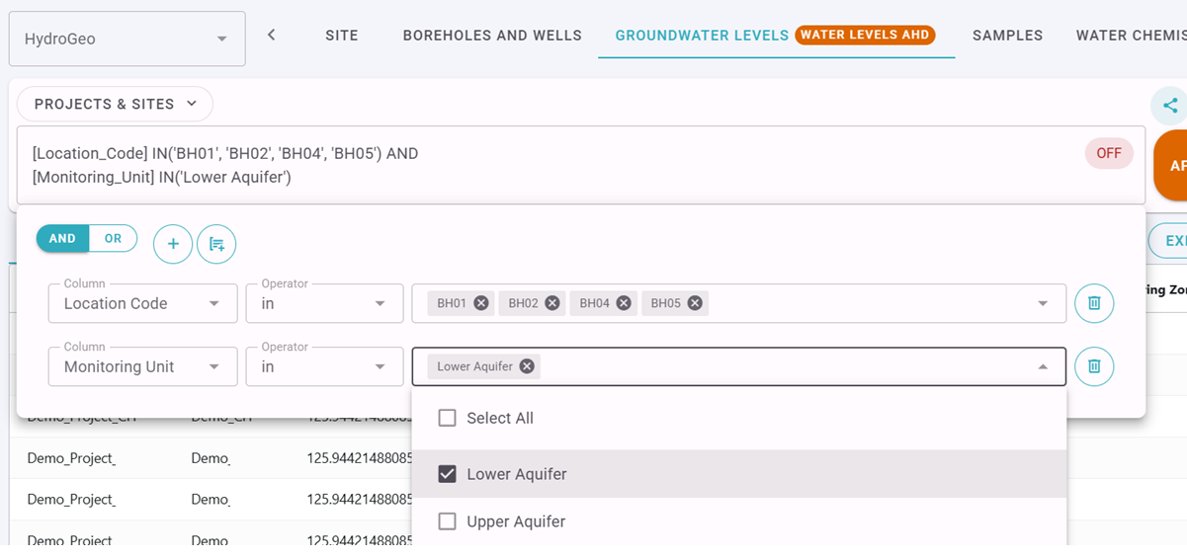Open the Location Code column dropdown
Image resolution: width=1187 pixels, height=558 pixels.
click(142, 303)
